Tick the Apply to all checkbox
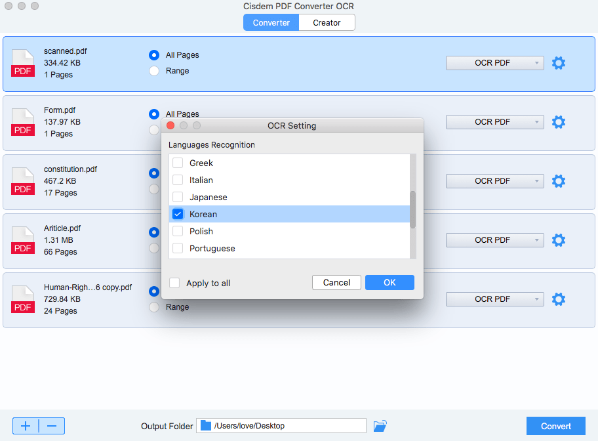Screen dimensions: 598x441 pyautogui.click(x=174, y=283)
